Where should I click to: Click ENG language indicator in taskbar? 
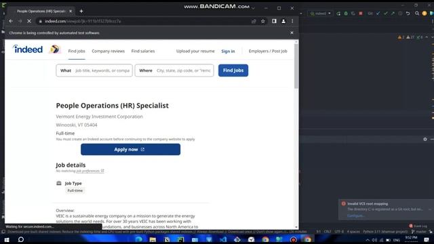pyautogui.click(x=397, y=240)
